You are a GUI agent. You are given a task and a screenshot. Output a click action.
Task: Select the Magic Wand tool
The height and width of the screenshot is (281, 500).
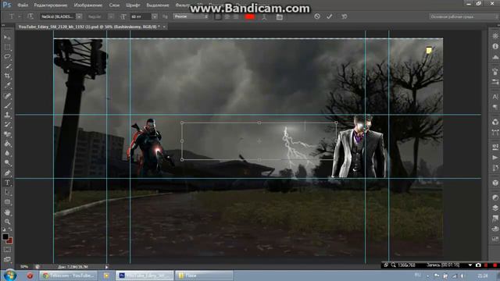(7, 66)
